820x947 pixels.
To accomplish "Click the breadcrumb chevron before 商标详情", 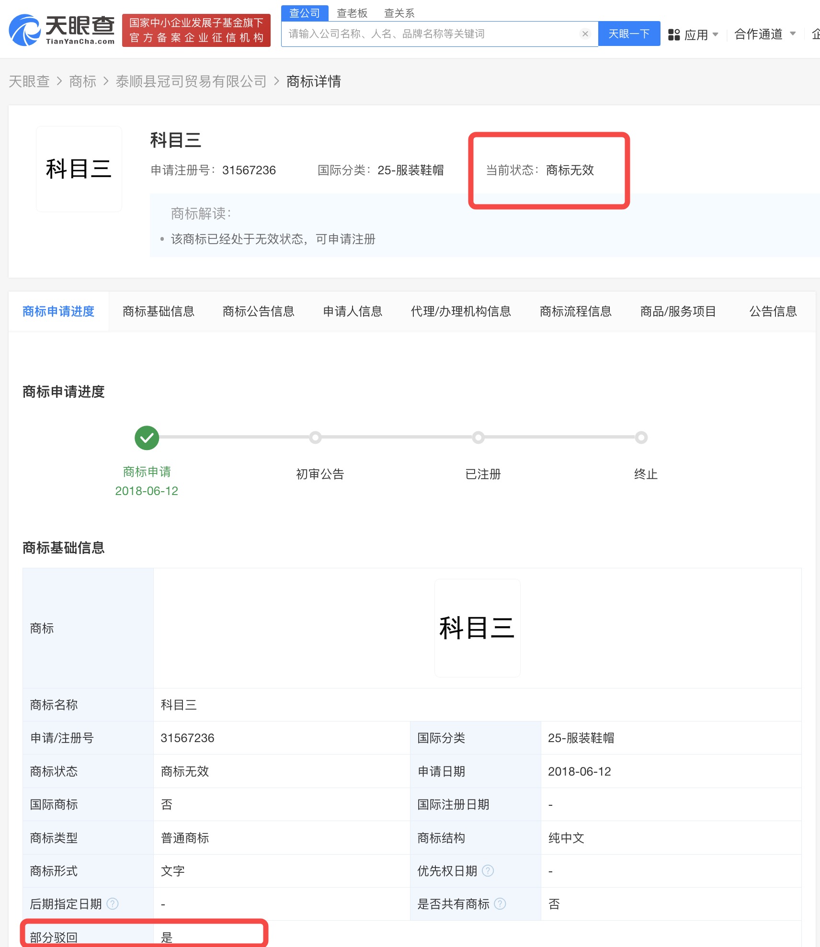I will click(276, 81).
